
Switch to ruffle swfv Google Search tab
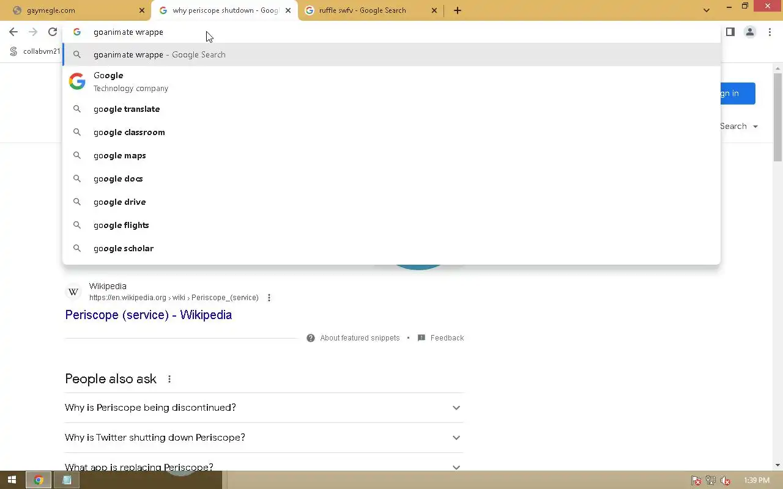click(x=371, y=10)
